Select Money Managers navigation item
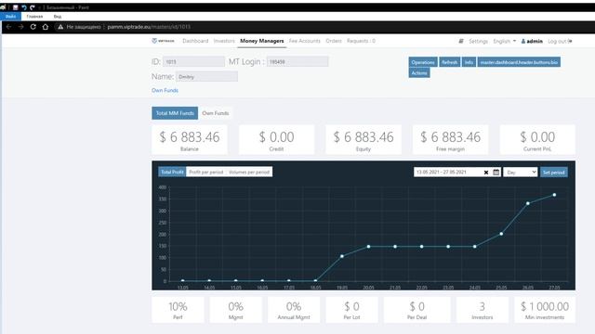The image size is (595, 334). coord(262,41)
